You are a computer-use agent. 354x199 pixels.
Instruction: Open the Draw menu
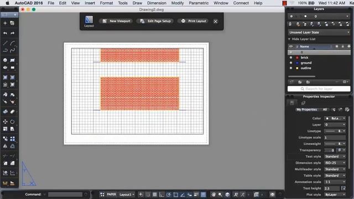137,3
